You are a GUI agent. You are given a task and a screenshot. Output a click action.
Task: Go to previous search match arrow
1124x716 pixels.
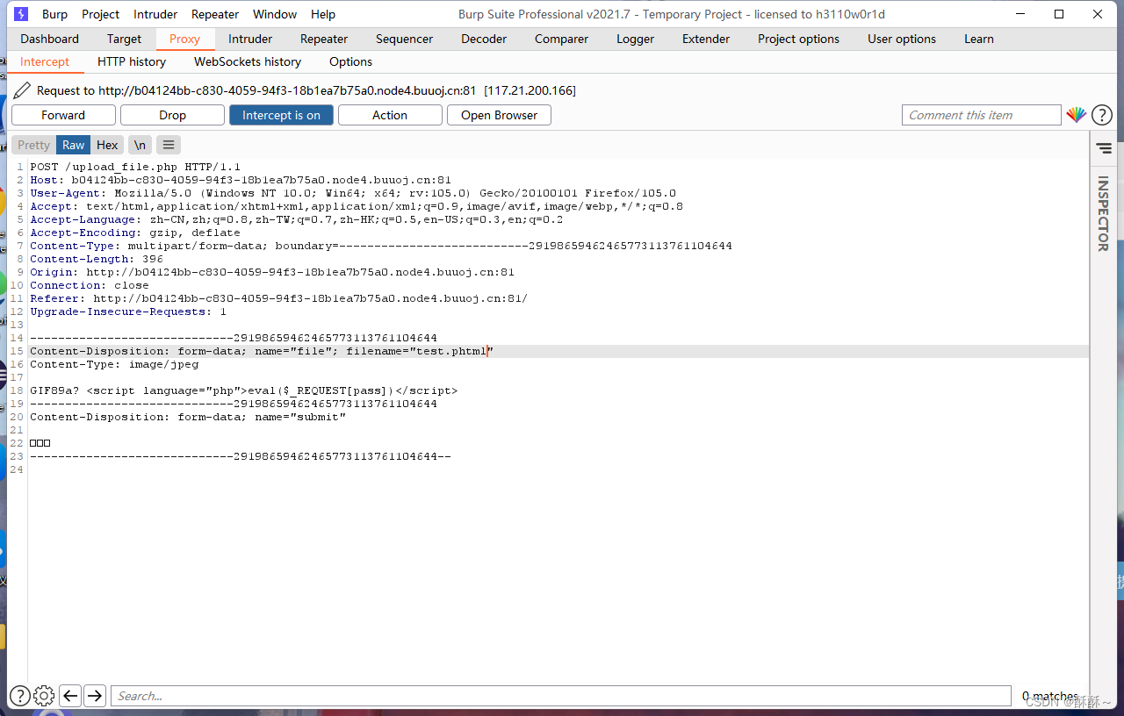70,696
